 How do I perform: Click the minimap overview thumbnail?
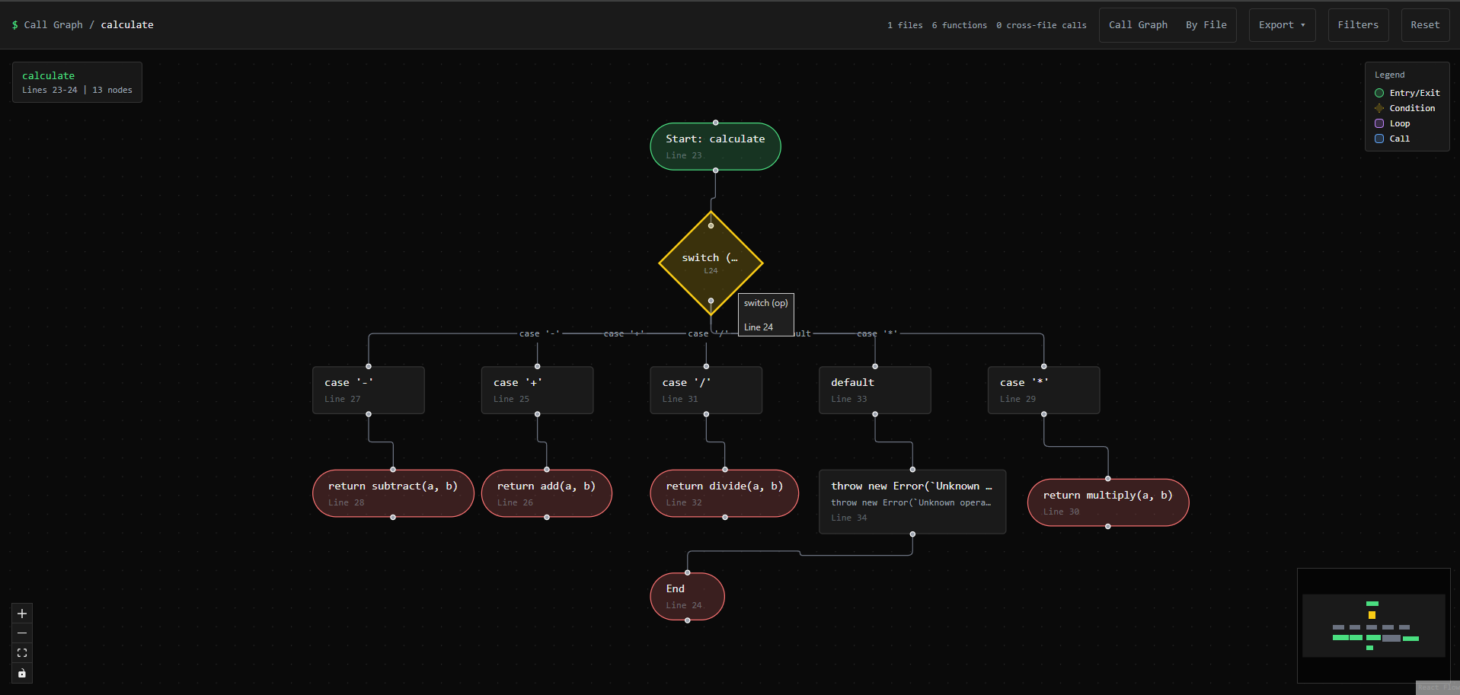1373,626
